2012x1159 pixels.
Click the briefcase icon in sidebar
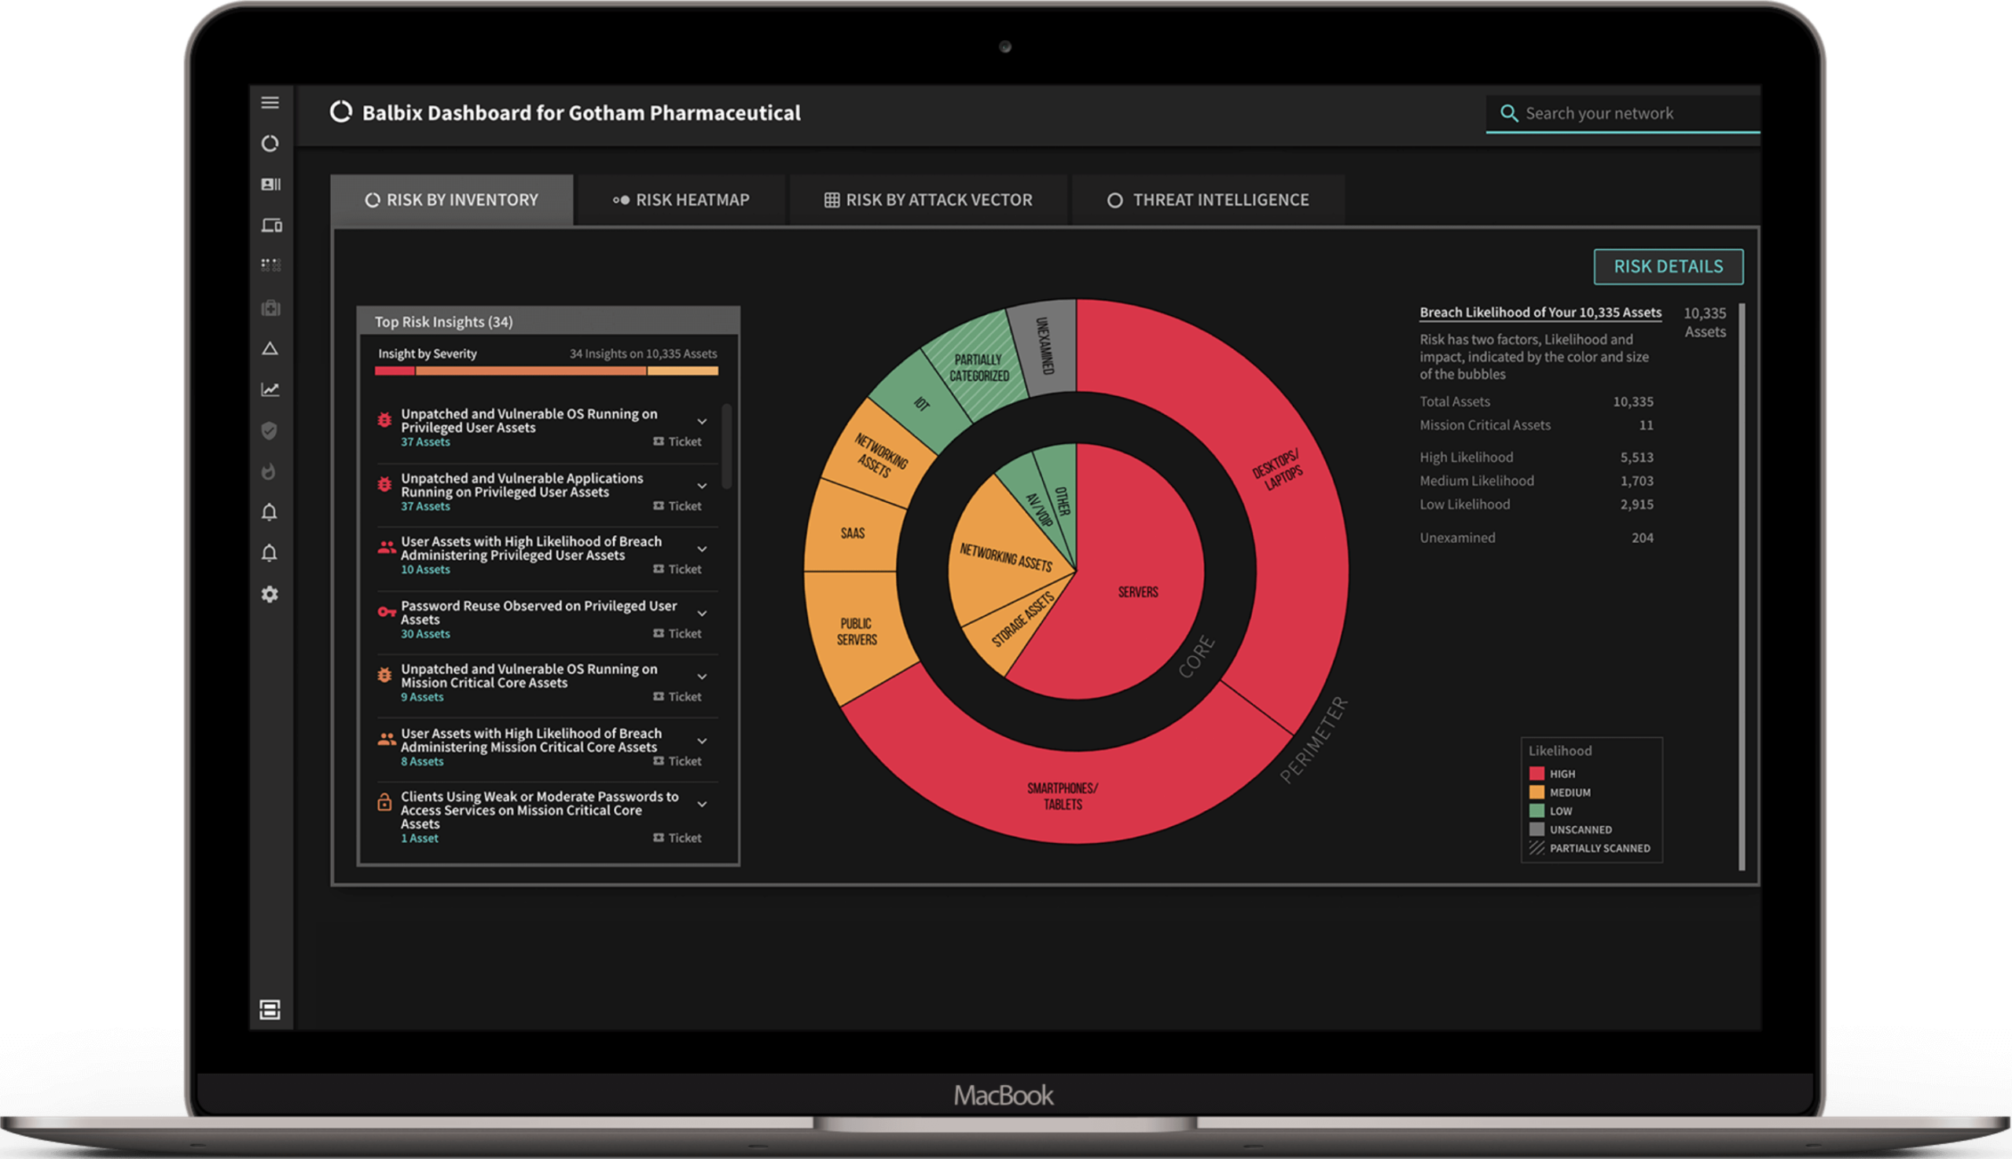[270, 308]
